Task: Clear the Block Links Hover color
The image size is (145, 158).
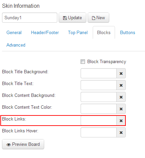Action: (121, 132)
